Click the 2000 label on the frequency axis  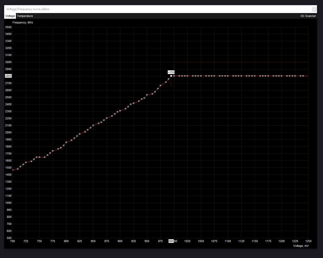[8, 132]
